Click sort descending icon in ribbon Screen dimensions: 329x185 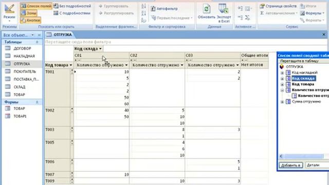point(143,13)
